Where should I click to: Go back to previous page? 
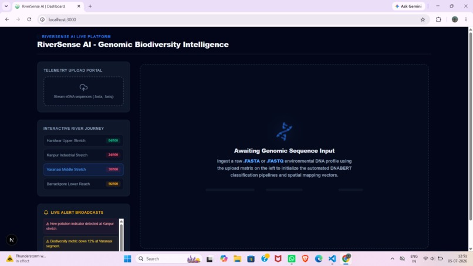[7, 19]
